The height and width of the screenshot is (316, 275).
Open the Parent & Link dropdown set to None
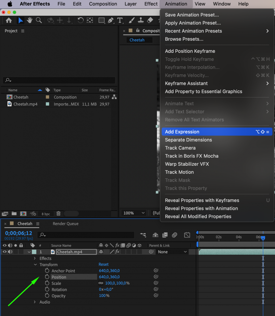[x=173, y=252]
